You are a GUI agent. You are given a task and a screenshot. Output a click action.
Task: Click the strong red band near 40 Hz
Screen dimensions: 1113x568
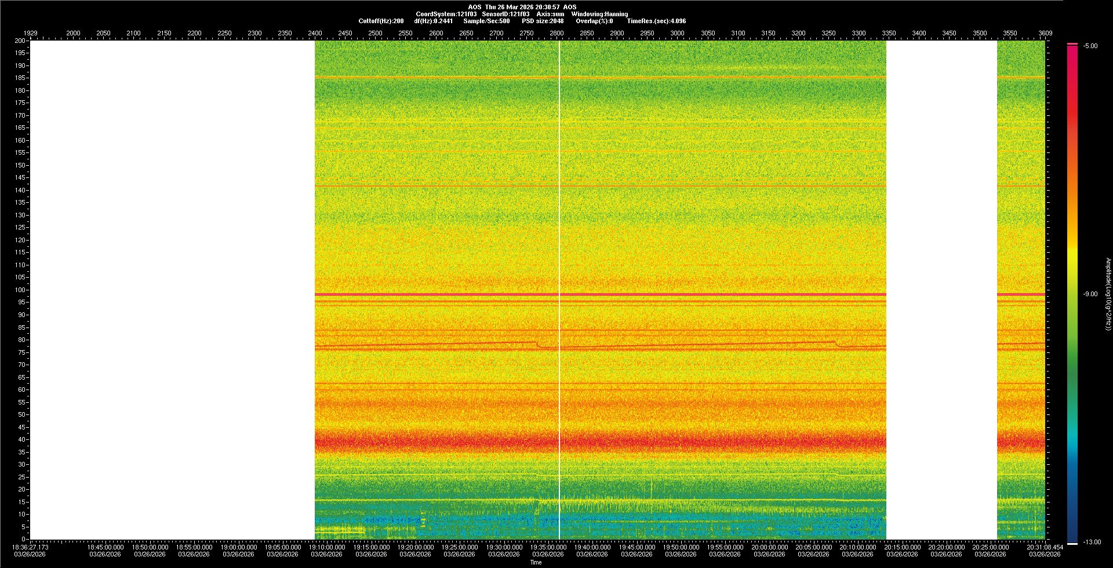(600, 442)
